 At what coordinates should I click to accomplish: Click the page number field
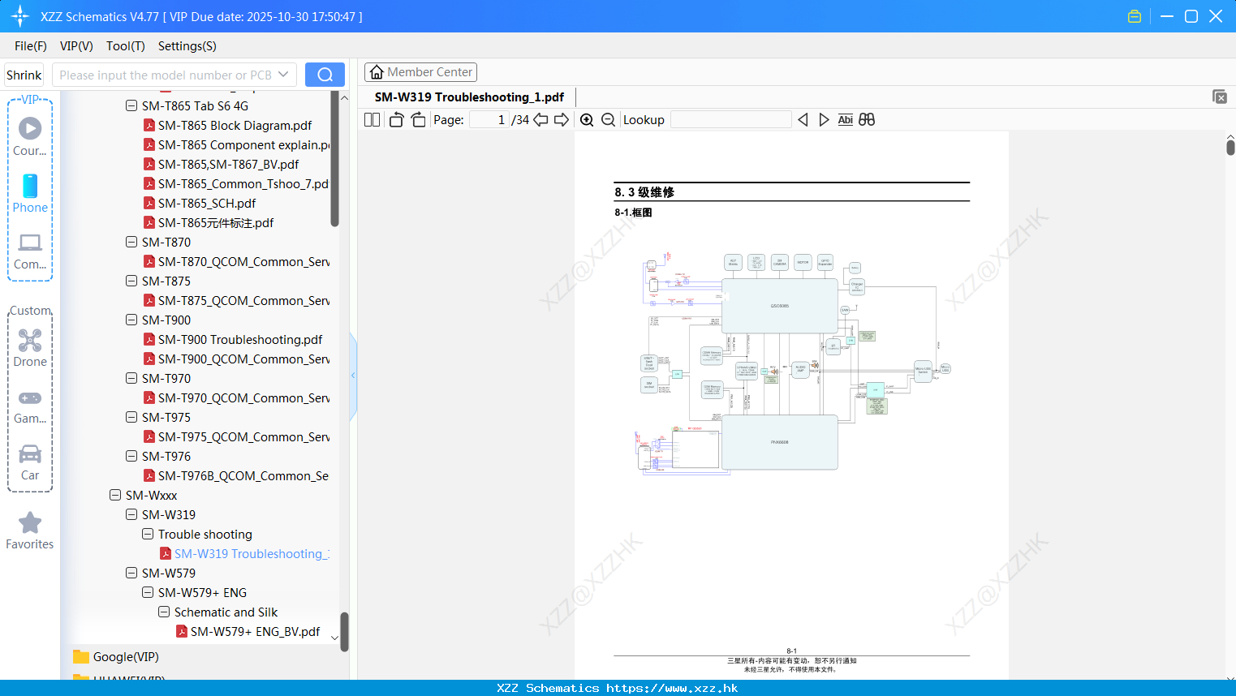(x=489, y=120)
